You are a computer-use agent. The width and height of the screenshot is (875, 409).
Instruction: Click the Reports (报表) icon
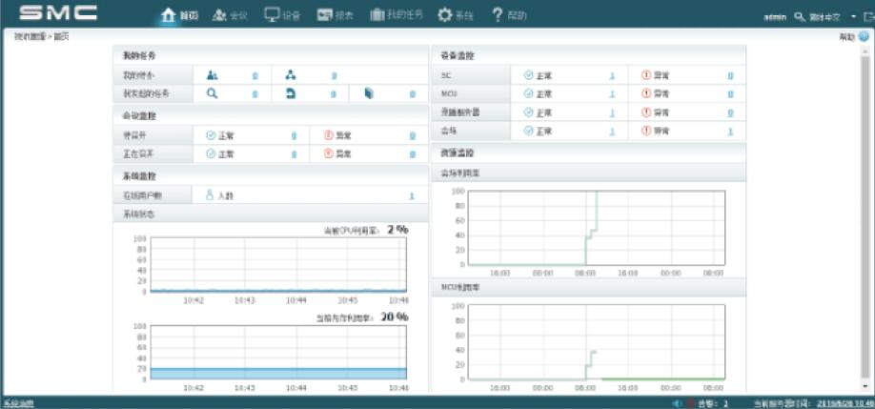tap(324, 15)
